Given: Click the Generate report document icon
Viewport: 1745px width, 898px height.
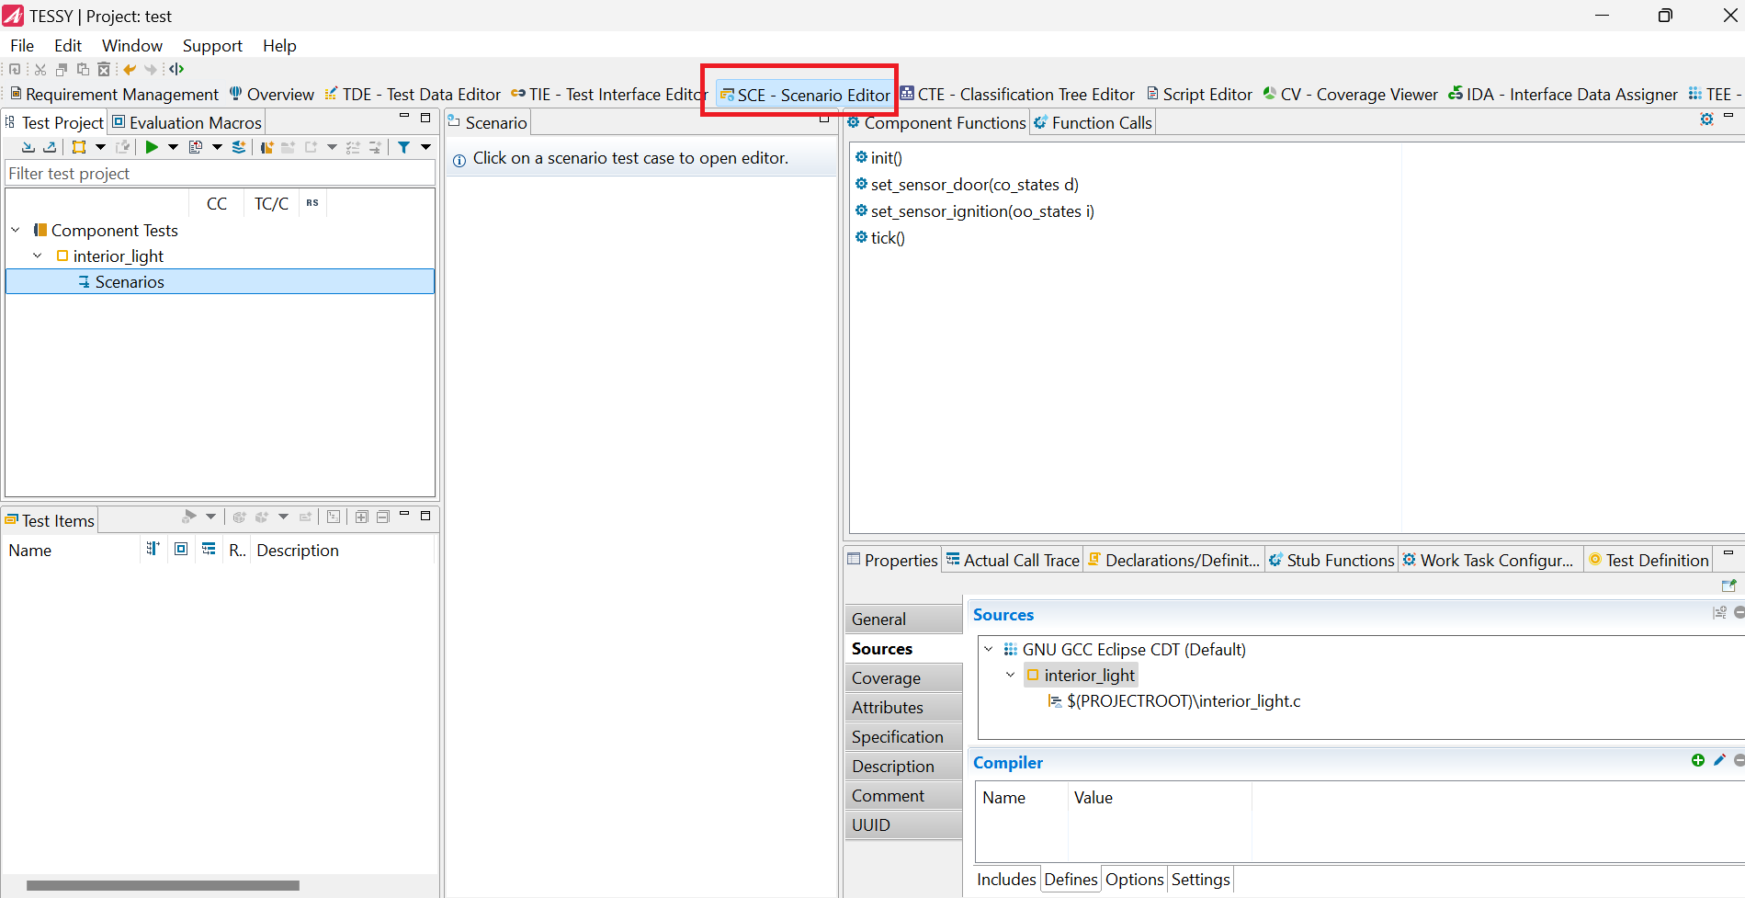Looking at the screenshot, I should click(196, 147).
